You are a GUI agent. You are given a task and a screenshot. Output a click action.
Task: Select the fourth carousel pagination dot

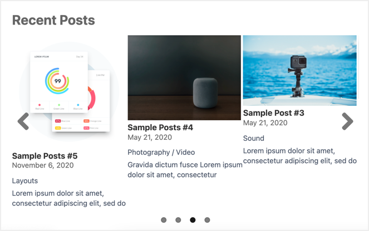click(x=207, y=220)
